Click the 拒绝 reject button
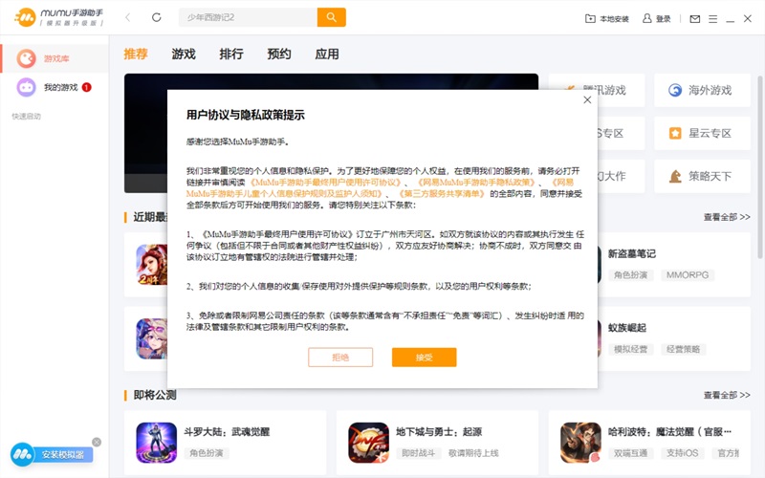The image size is (765, 478). (x=340, y=357)
